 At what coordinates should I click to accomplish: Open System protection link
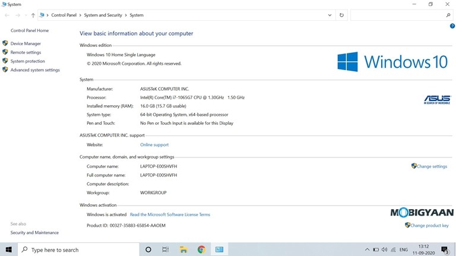(28, 61)
